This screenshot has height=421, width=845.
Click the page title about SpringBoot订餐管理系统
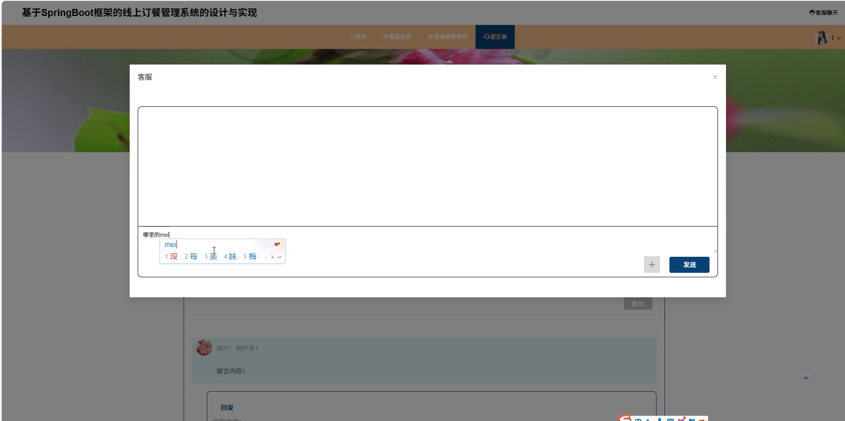coord(139,12)
